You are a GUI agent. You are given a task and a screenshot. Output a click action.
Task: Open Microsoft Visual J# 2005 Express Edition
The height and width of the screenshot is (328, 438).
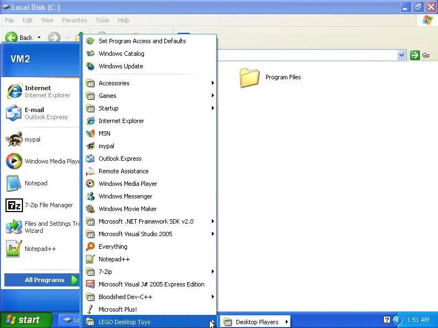pos(149,284)
